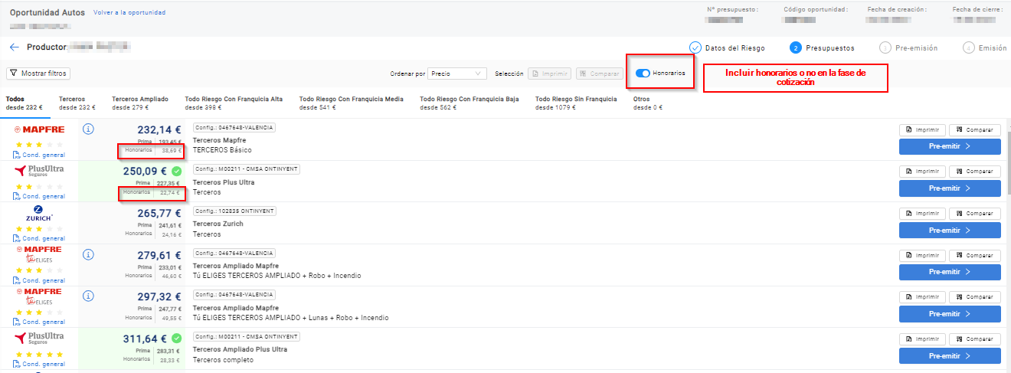The height and width of the screenshot is (373, 1011).
Task: Click green check on the 250,09 € quote
Action: coord(177,171)
